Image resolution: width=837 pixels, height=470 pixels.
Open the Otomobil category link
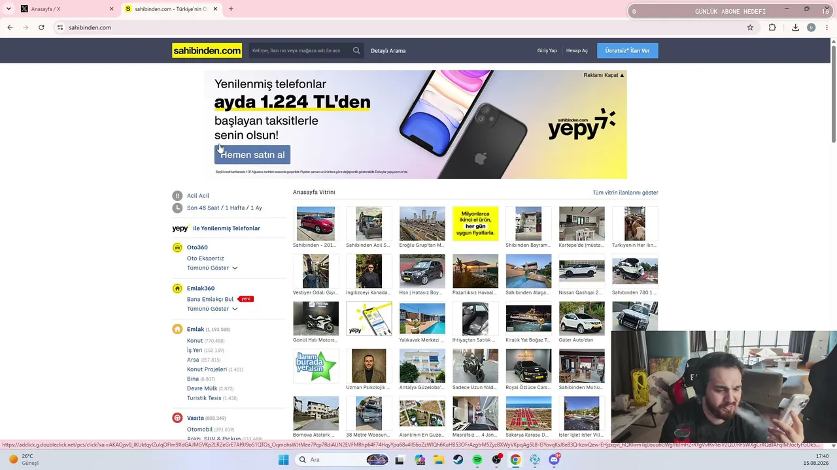(x=199, y=430)
